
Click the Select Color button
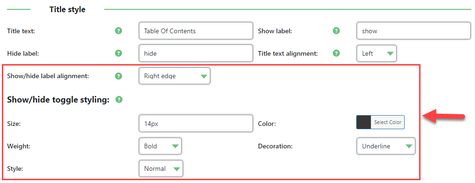coord(387,122)
